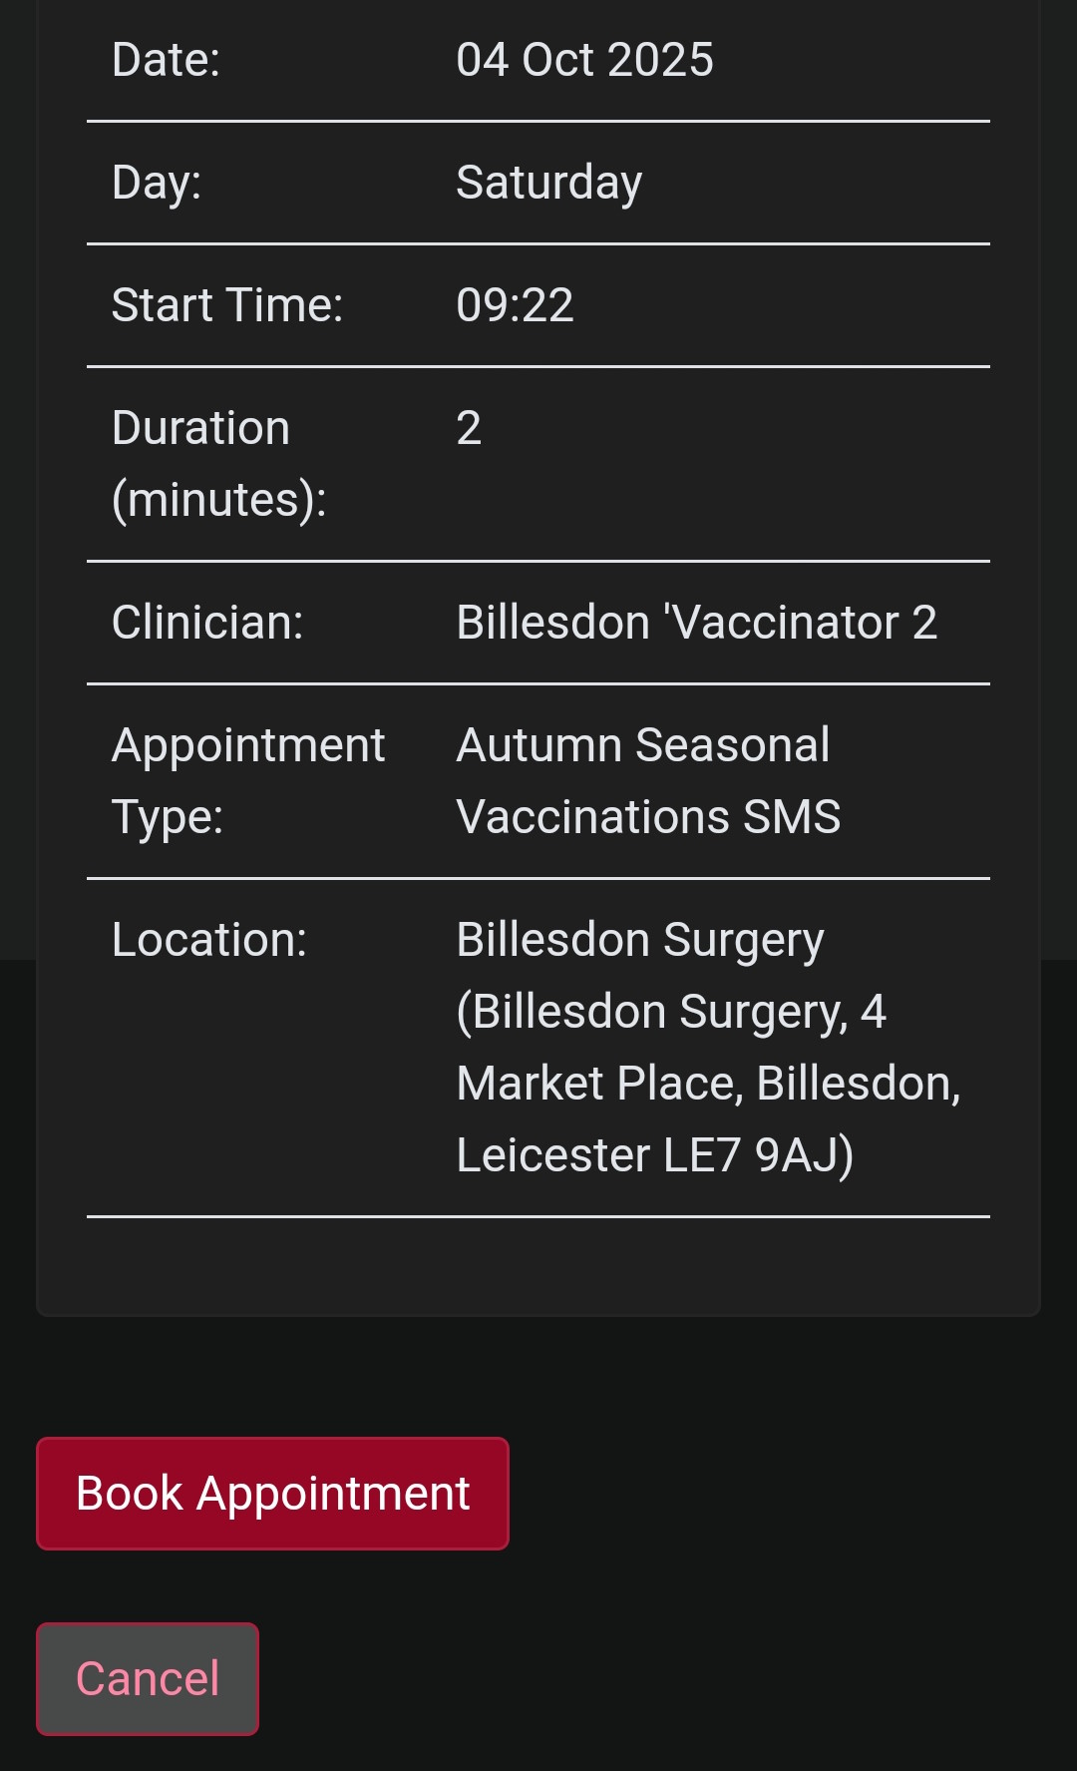Click the Market Place, Billesdon address line
This screenshot has height=1771, width=1077.
[708, 1084]
